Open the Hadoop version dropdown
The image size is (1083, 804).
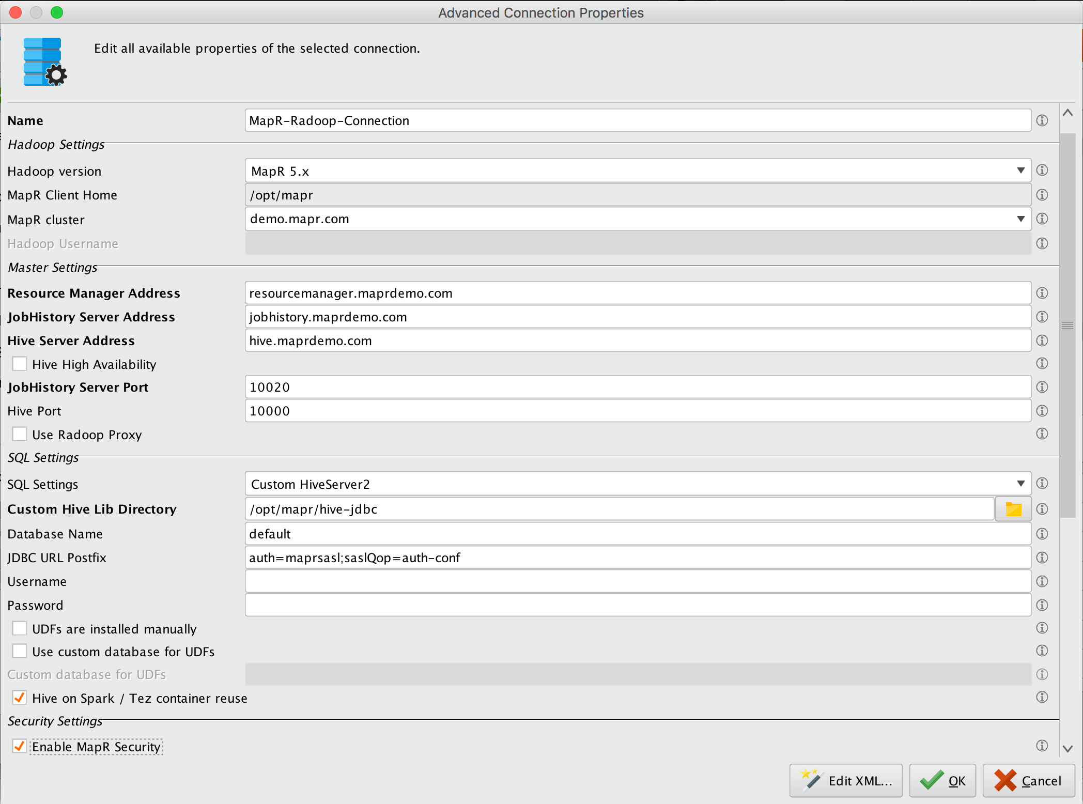pos(638,171)
